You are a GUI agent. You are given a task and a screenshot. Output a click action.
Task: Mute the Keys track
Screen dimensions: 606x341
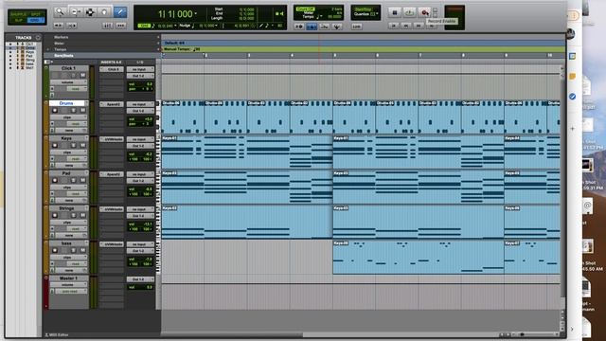coord(82,145)
